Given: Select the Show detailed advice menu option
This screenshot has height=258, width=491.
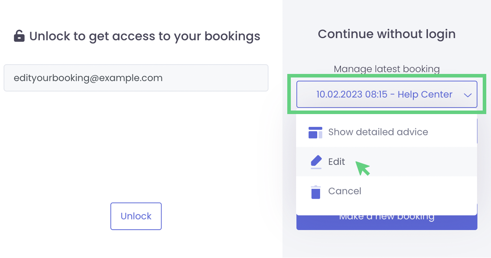Looking at the screenshot, I should click(x=378, y=132).
